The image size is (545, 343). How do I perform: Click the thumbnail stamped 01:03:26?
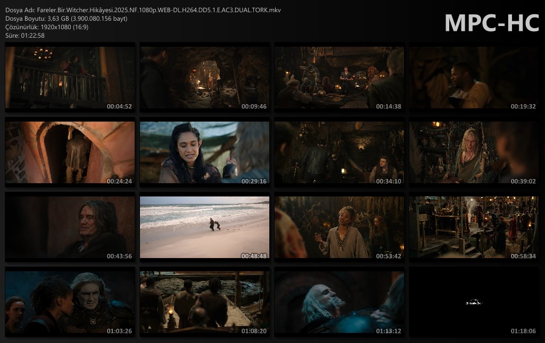click(x=70, y=302)
